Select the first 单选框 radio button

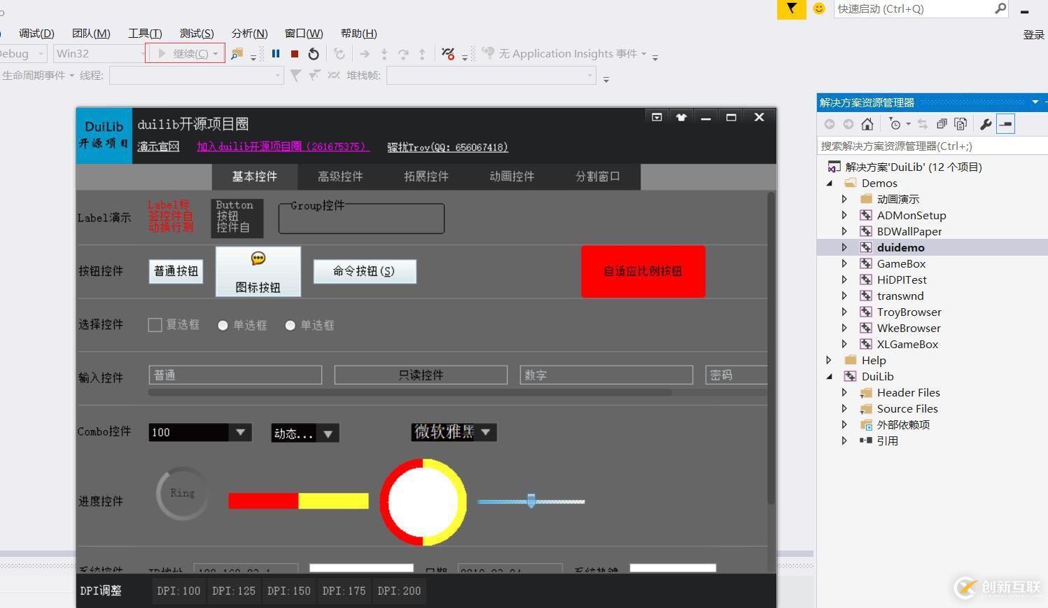click(223, 325)
